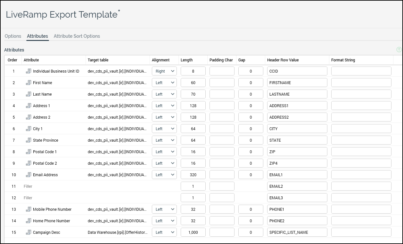
Task: Select the Attributes tab
Action: coord(37,36)
